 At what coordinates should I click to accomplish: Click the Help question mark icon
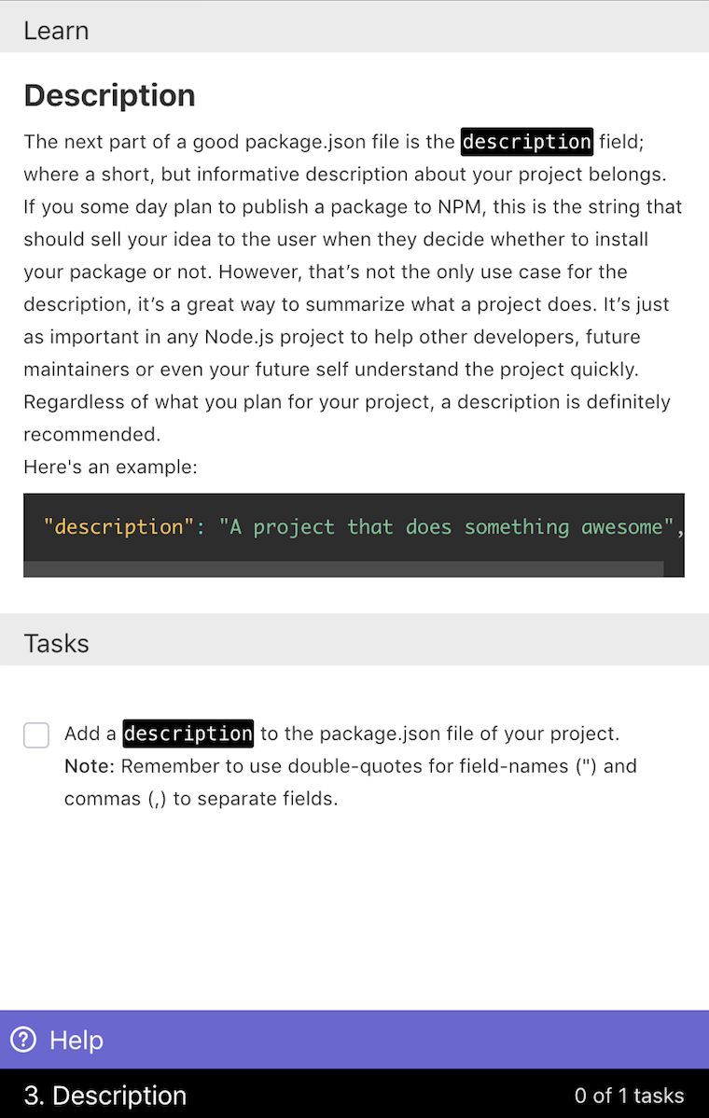click(22, 1040)
